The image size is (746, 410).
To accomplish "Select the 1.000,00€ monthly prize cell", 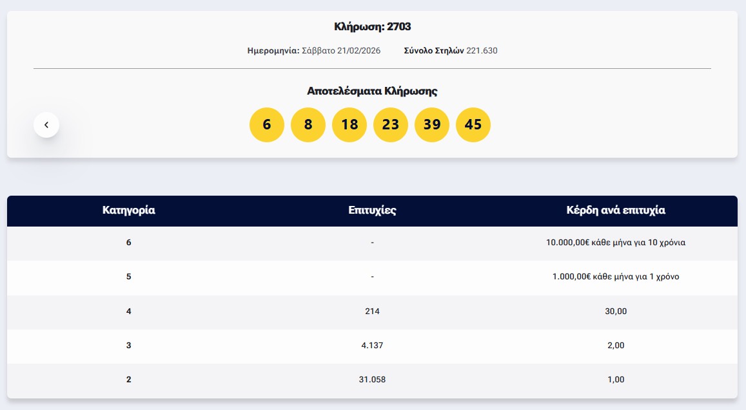I will (x=615, y=277).
